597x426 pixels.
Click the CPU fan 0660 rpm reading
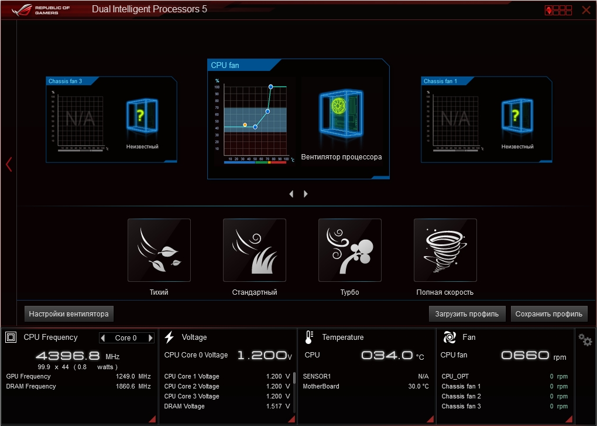pos(533,356)
